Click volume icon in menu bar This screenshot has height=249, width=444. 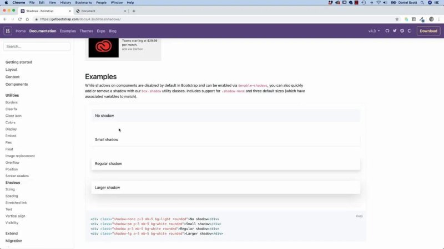pos(385,3)
